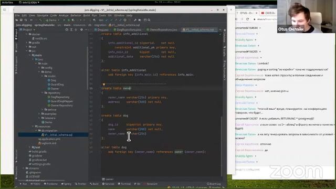Expand the docker folder in project tree

pos(27,34)
